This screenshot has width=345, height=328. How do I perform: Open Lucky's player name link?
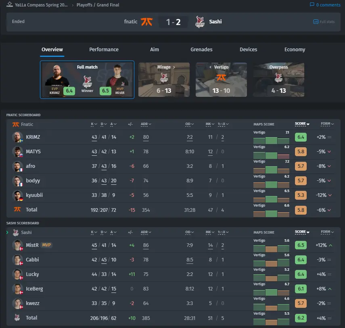click(32, 274)
